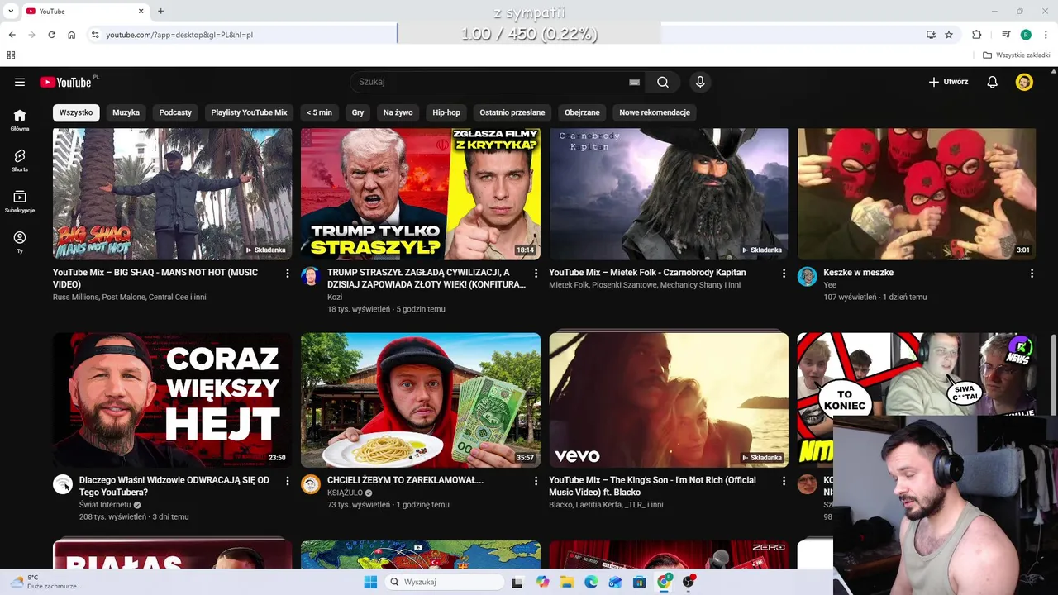Open options menu for BIG SHAQ mix

pos(287,273)
